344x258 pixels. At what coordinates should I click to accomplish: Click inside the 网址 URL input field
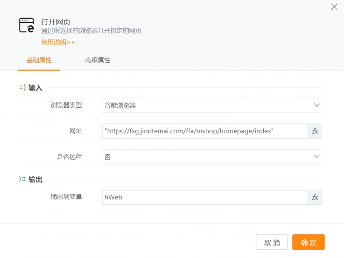coord(204,131)
